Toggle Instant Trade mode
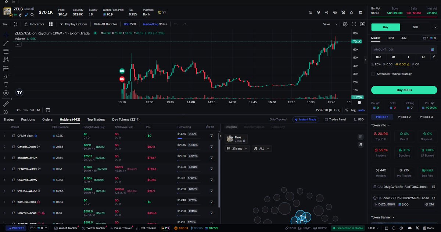The width and height of the screenshot is (441, 232). click(306, 119)
